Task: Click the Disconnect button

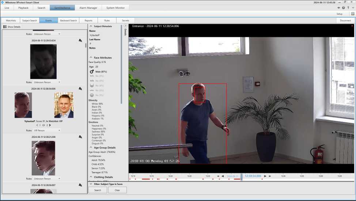Action: [x=345, y=20]
